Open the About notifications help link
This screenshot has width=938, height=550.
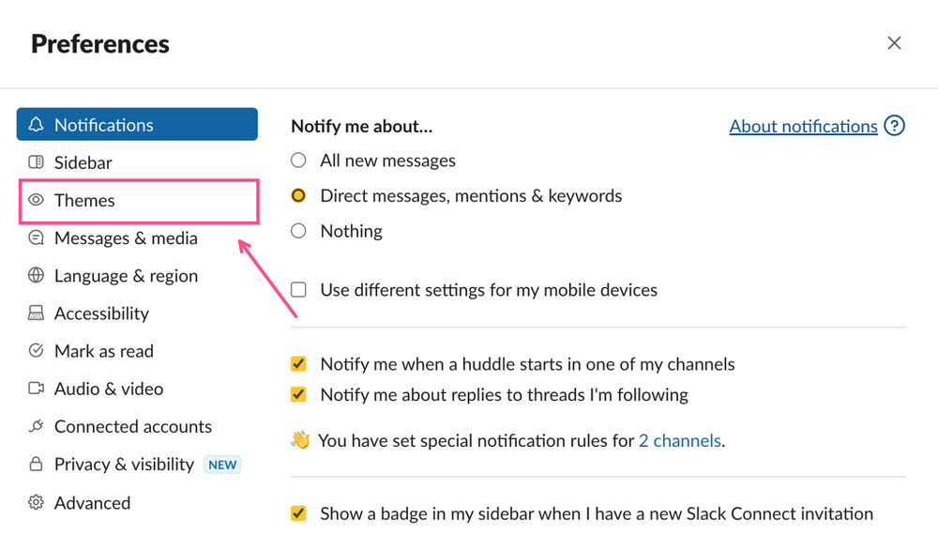[x=803, y=126]
